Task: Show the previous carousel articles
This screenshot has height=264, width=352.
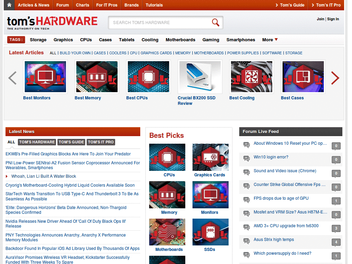Action: click(12, 78)
